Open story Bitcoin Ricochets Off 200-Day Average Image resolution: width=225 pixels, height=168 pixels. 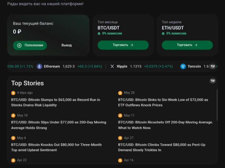165,125
